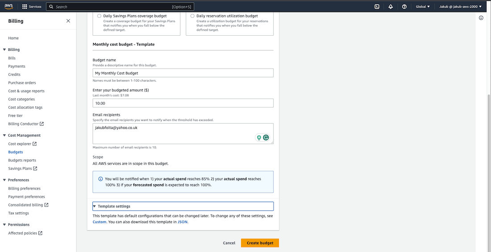Click the info icon in notification box

click(100, 179)
